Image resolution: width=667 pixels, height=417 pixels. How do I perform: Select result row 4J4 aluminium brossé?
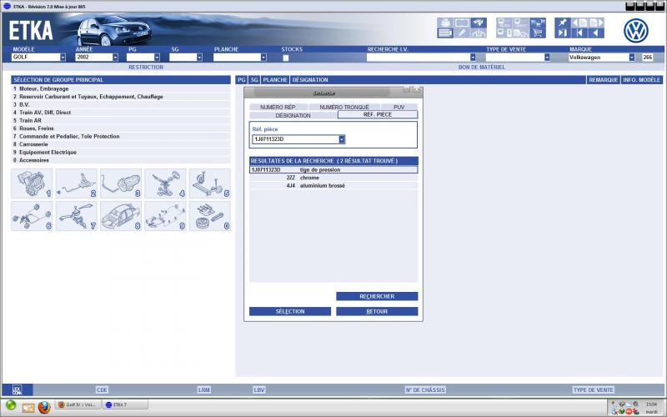pos(333,186)
